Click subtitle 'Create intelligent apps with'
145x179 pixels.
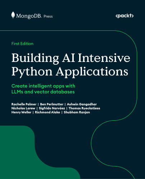pos(43,86)
